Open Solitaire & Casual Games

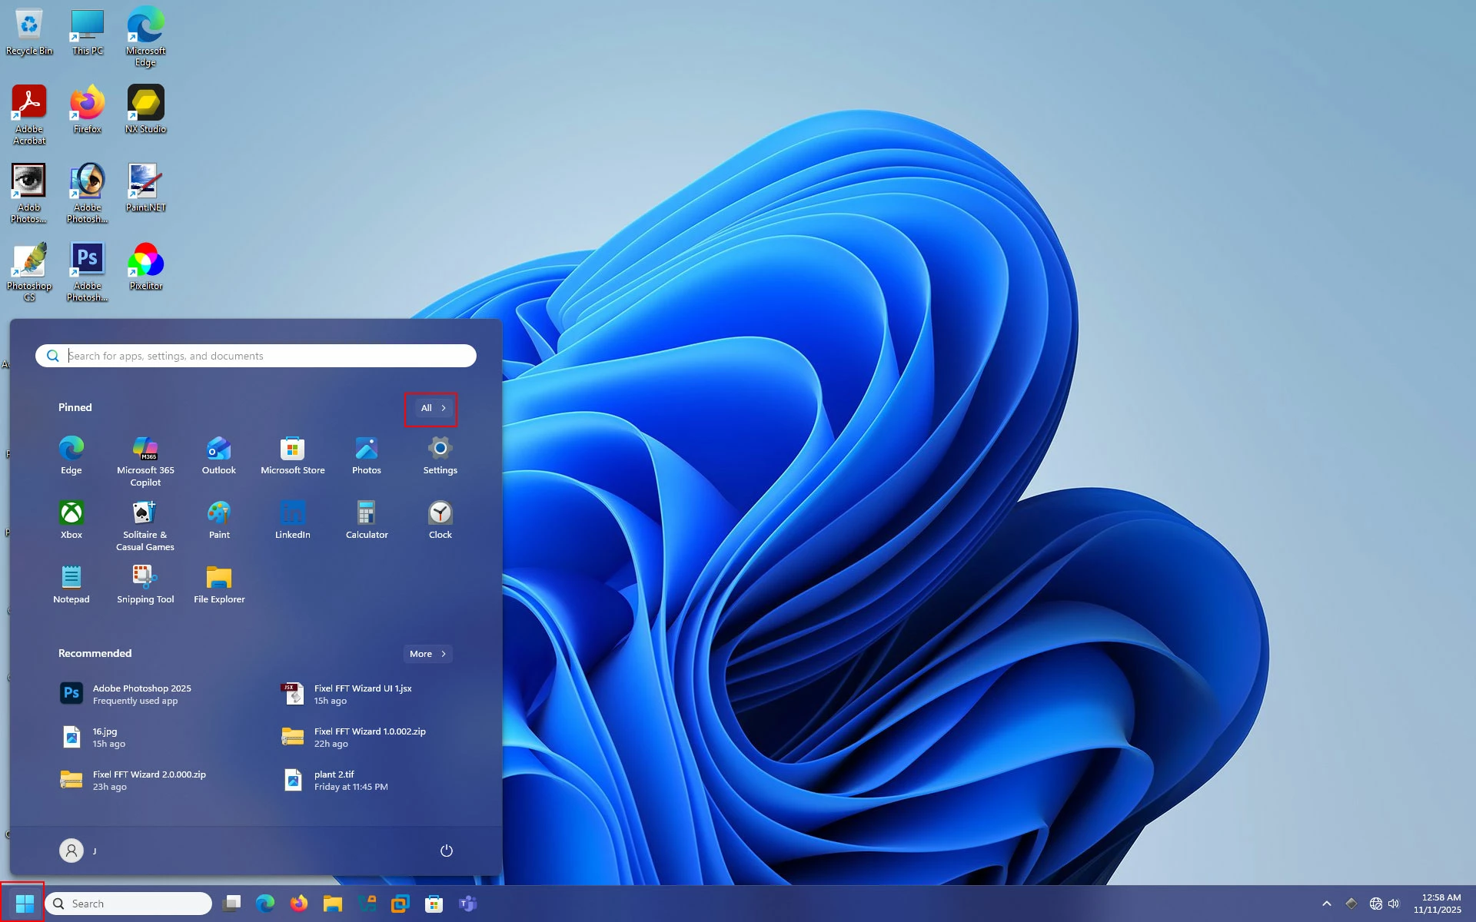pyautogui.click(x=145, y=525)
